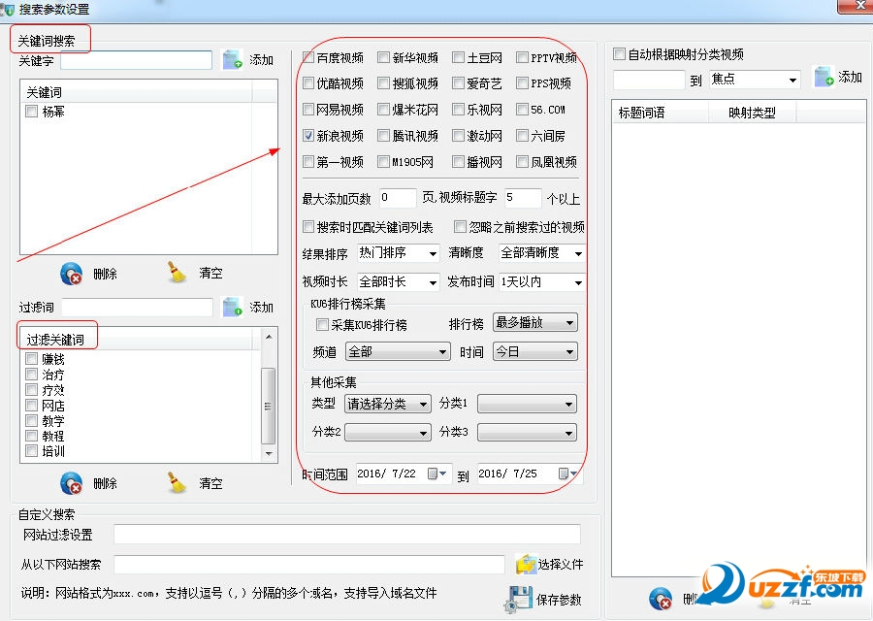Open the calendar icon of the start date
This screenshot has height=621, width=873.
(436, 474)
